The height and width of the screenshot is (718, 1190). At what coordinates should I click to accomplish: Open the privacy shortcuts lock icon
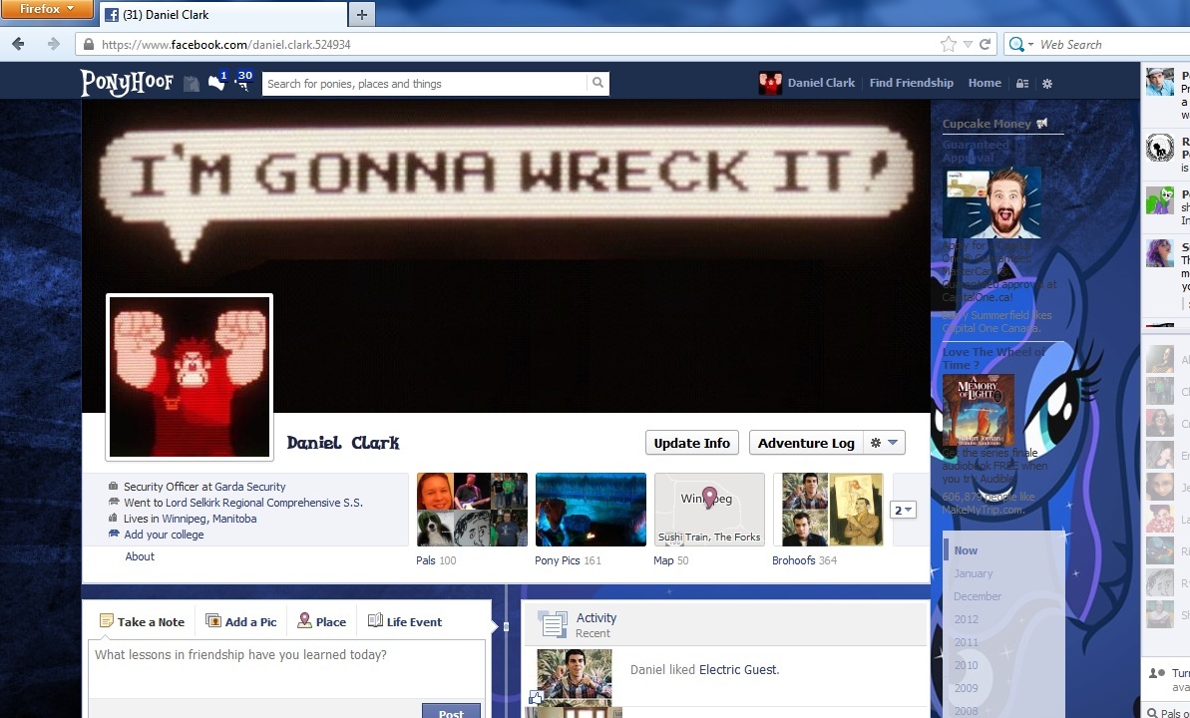click(x=1020, y=84)
